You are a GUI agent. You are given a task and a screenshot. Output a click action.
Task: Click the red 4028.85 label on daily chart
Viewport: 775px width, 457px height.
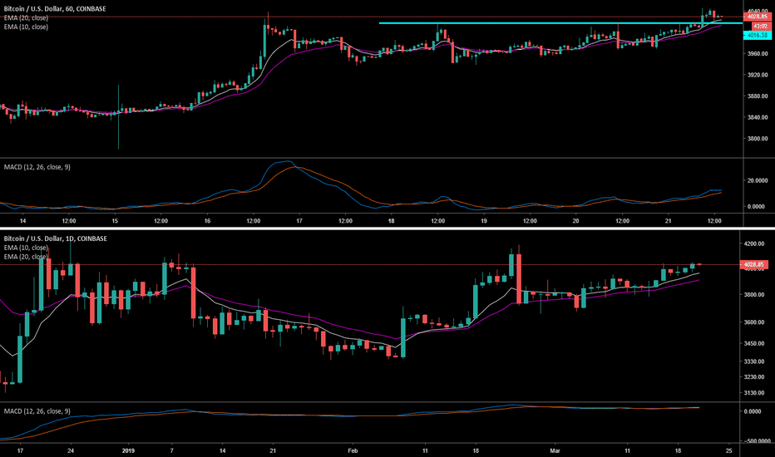click(x=753, y=265)
